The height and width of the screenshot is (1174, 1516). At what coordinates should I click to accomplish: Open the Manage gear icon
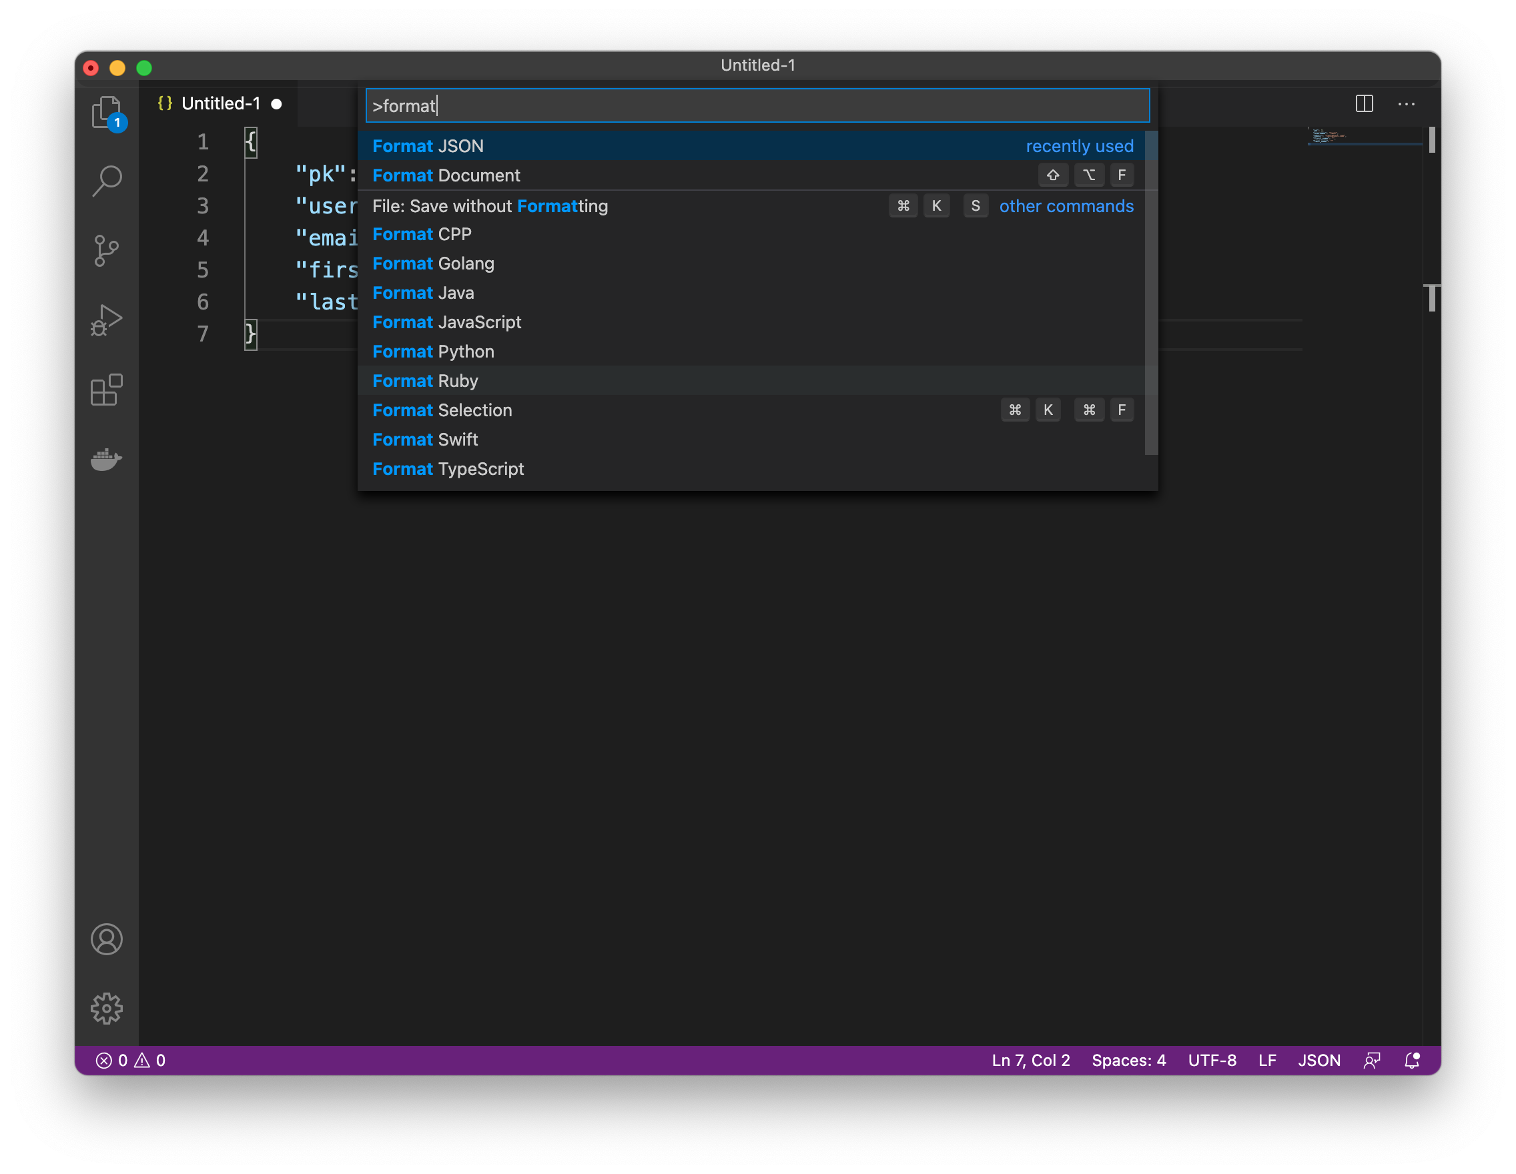pyautogui.click(x=106, y=1008)
